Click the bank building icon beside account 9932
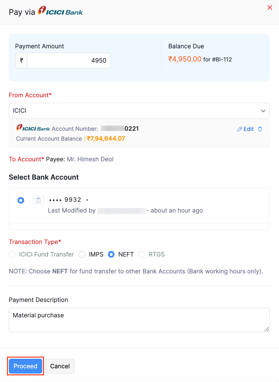This screenshot has height=382, width=279. (x=38, y=200)
